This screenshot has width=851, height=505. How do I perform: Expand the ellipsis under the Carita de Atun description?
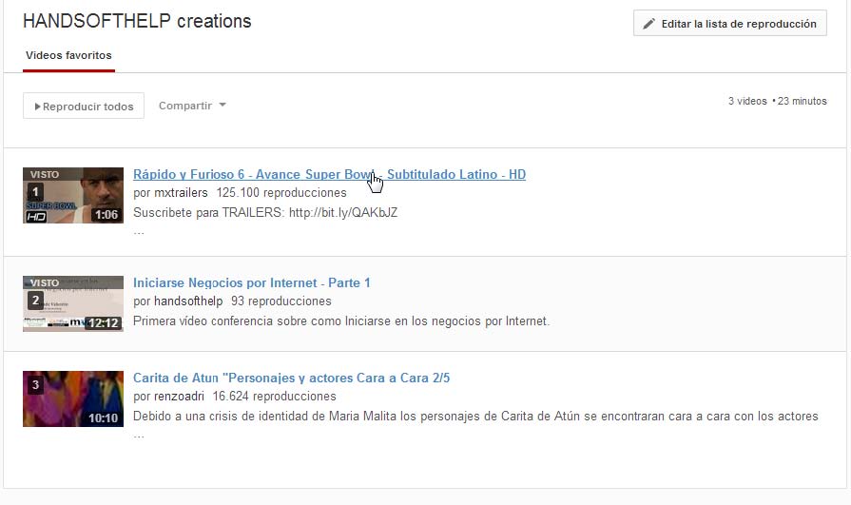[139, 435]
